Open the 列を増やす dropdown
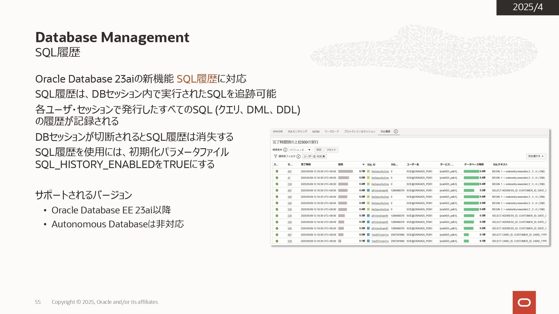Image resolution: width=559 pixels, height=314 pixels. [x=536, y=156]
